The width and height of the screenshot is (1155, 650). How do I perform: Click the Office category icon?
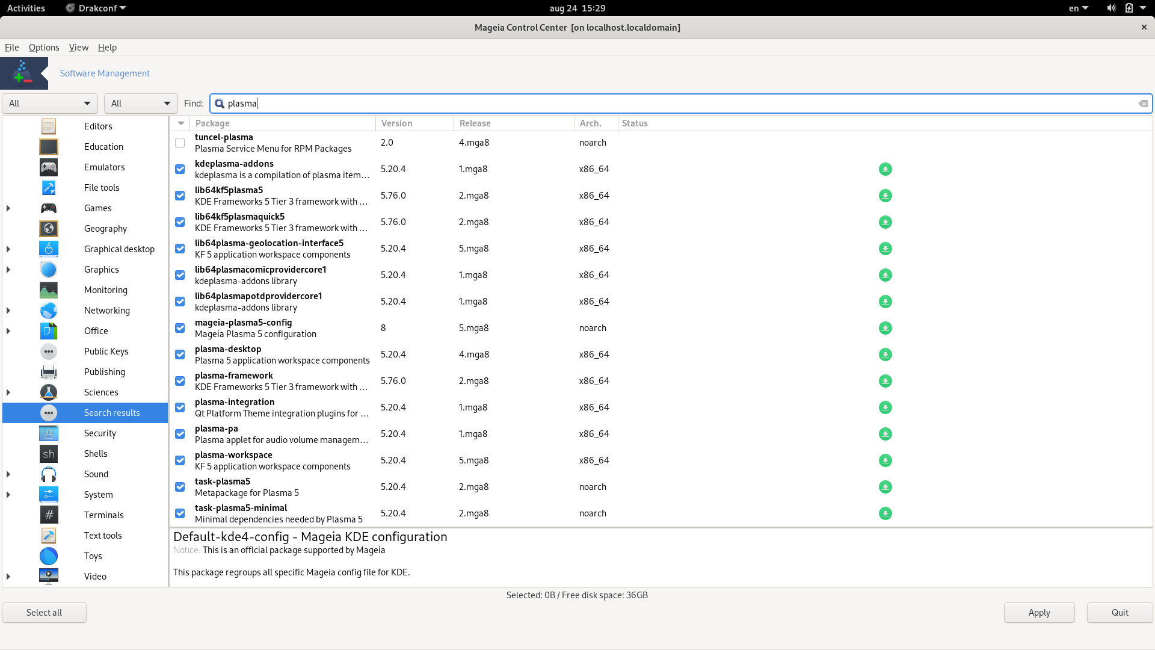tap(49, 331)
